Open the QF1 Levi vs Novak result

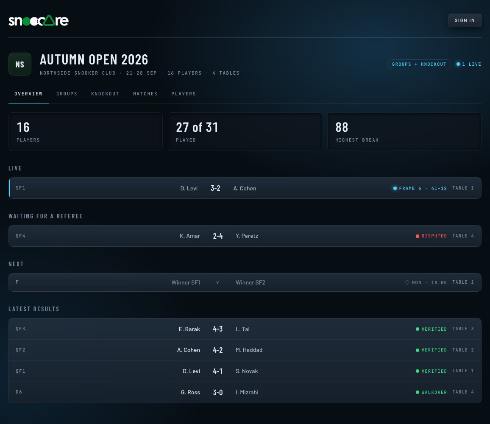pos(245,371)
